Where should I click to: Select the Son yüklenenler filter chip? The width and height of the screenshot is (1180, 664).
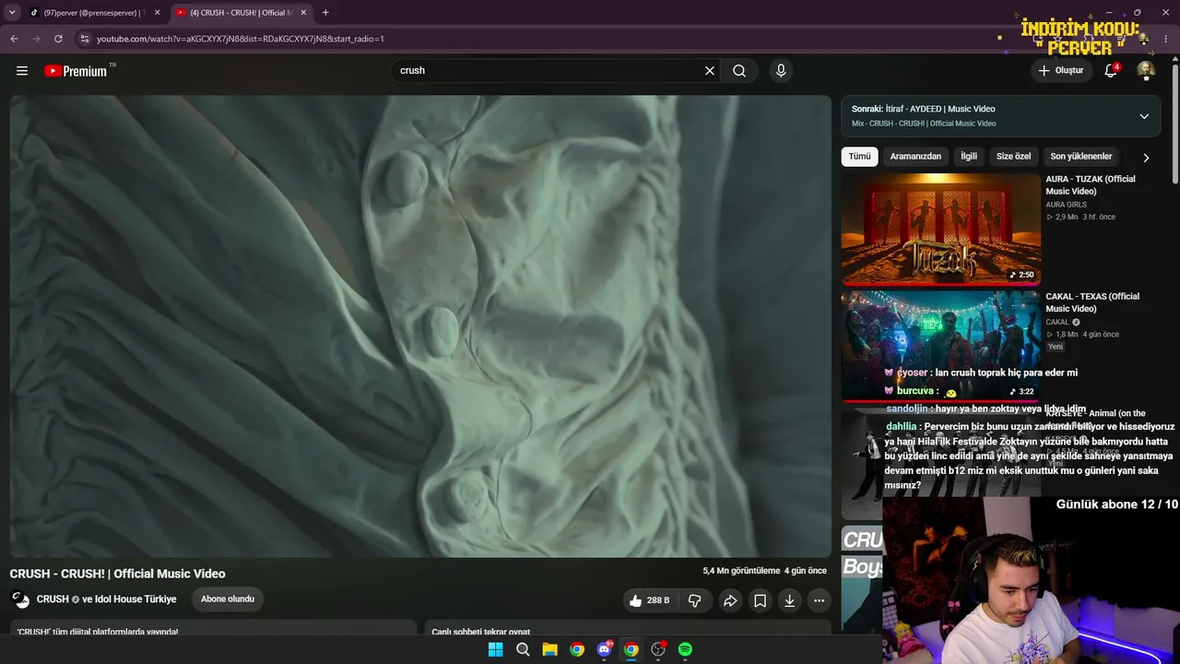[1081, 157]
